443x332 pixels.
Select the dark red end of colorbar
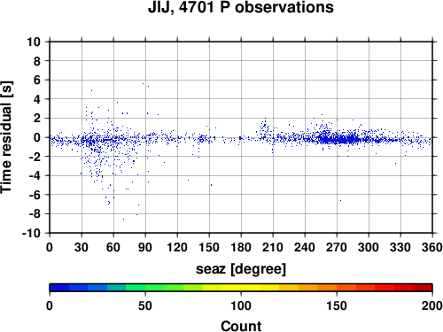pos(423,288)
